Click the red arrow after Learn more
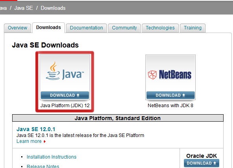The image size is (233, 168). [x=44, y=142]
